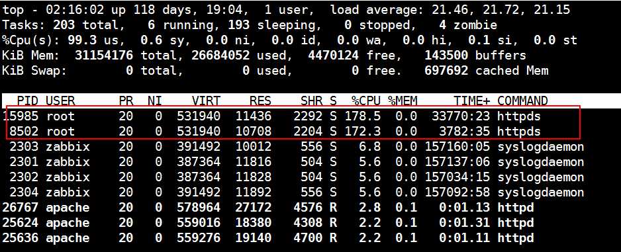Viewport: 621px width, 252px height.
Task: Click the 157137:06 time value
Action: click(458, 162)
